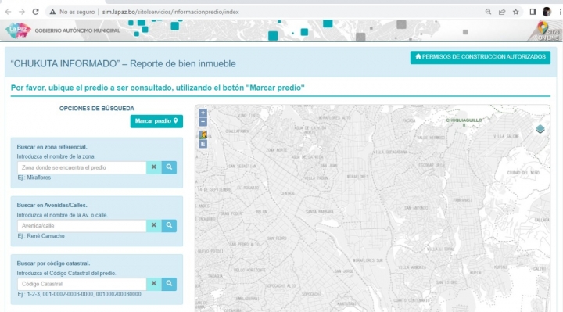Reload the page
This screenshot has width=563, height=312.
pyautogui.click(x=35, y=12)
